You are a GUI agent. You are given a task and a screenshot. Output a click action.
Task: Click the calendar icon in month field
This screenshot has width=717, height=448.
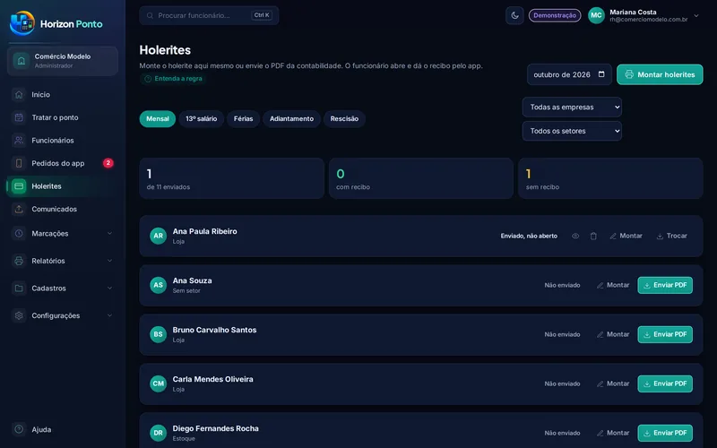click(x=601, y=74)
